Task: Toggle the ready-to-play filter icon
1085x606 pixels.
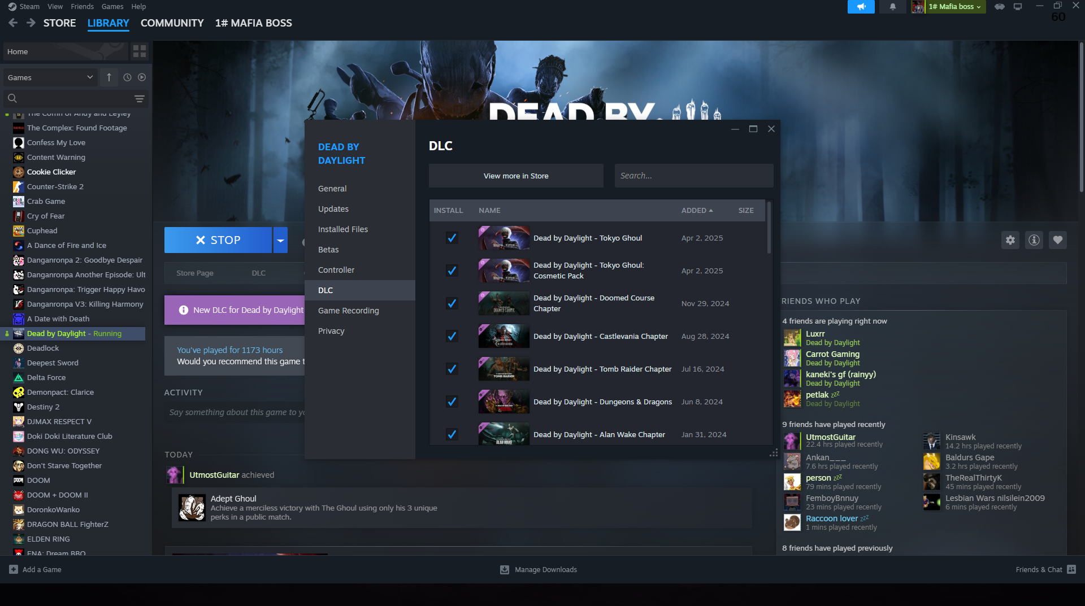Action: point(142,77)
